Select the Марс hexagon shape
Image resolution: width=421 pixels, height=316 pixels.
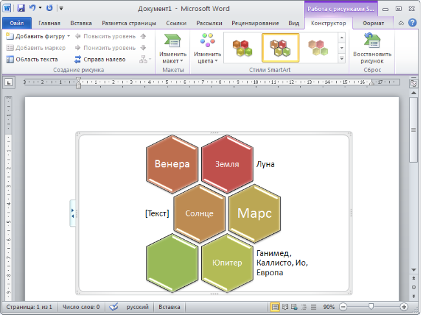click(254, 213)
